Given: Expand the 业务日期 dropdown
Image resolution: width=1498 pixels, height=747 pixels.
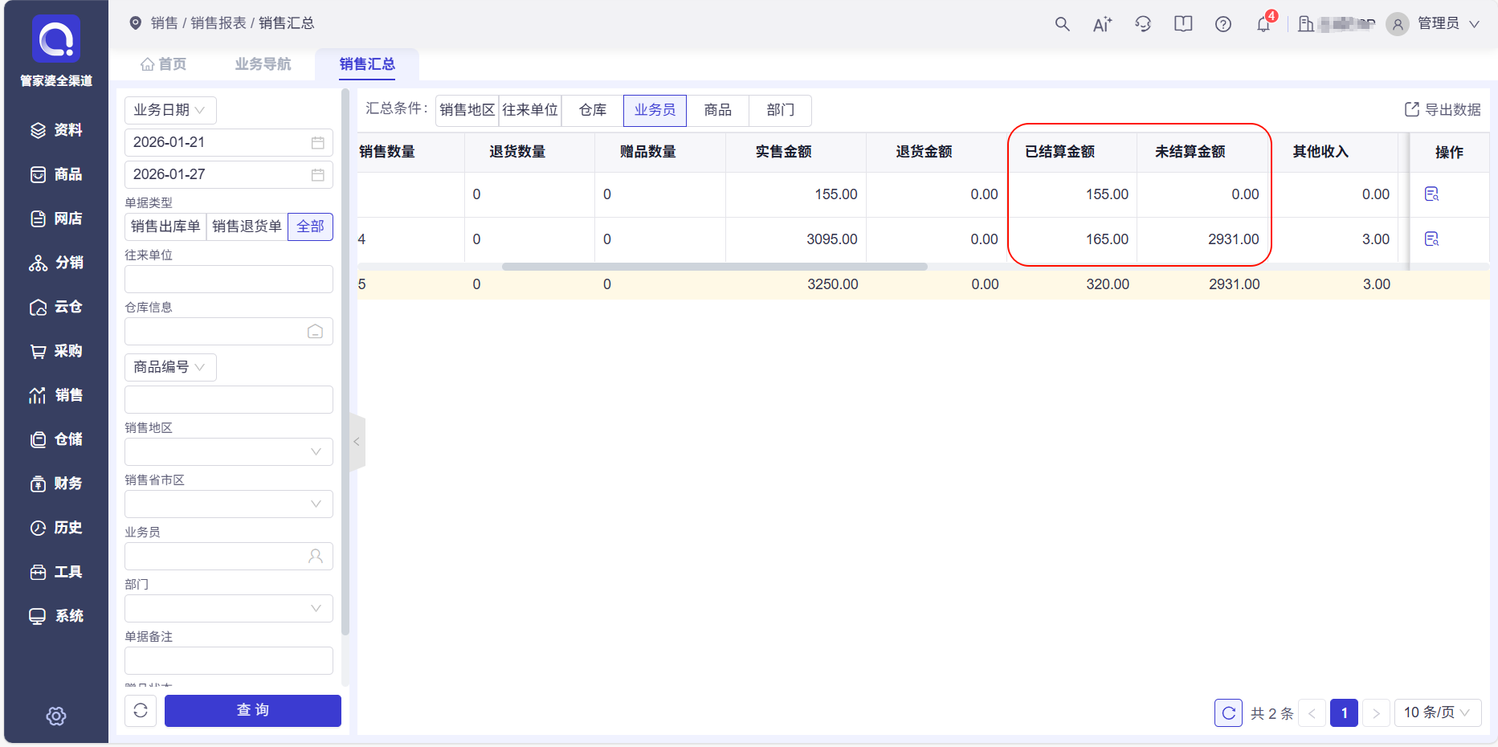Looking at the screenshot, I should 170,110.
